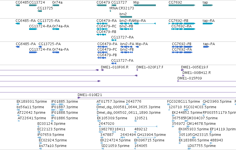This screenshot has height=150, width=236.
Task: Select transcript CG6479-RA
Action: pyautogui.click(x=102, y=24)
